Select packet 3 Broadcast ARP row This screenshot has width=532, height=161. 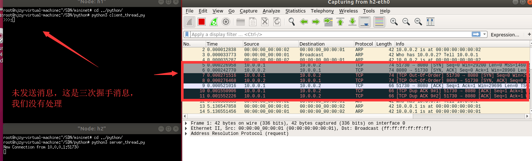[x=356, y=55]
